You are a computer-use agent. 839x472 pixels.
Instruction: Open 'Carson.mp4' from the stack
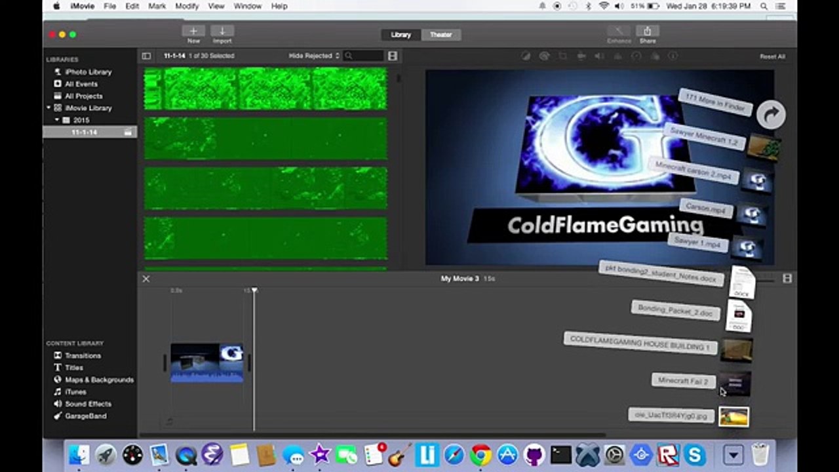[x=705, y=208]
